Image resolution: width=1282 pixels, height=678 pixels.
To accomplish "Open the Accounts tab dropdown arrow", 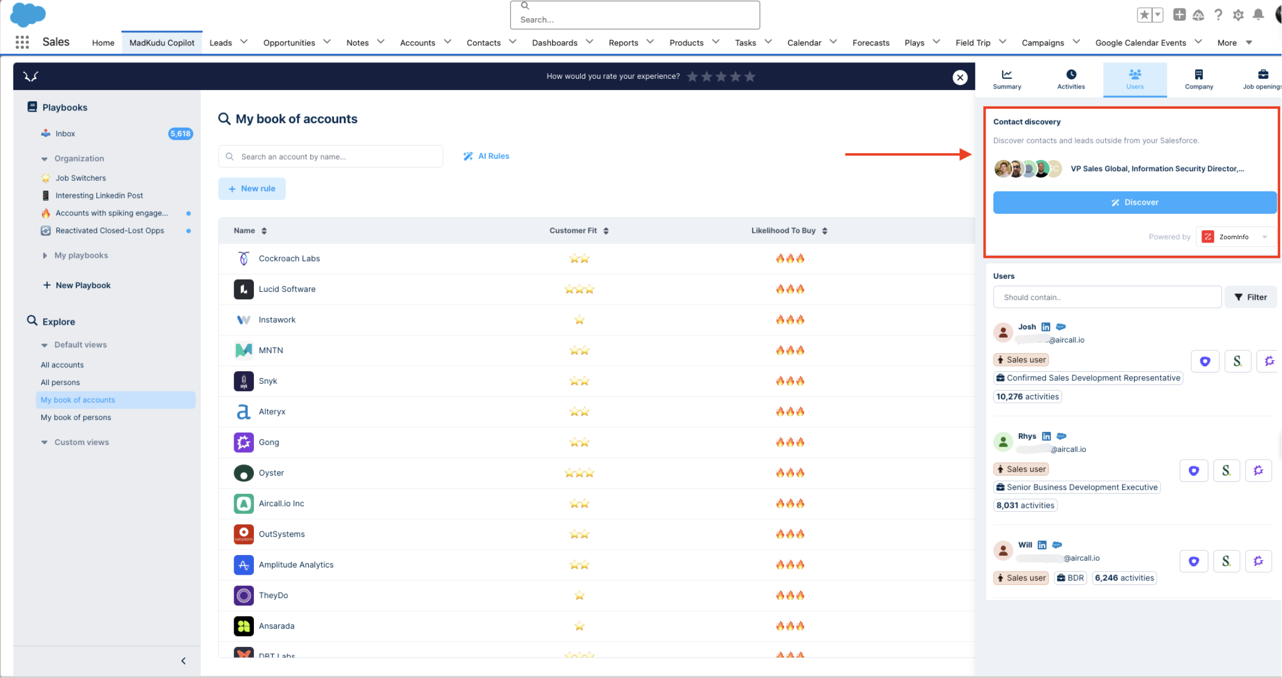I will coord(448,42).
